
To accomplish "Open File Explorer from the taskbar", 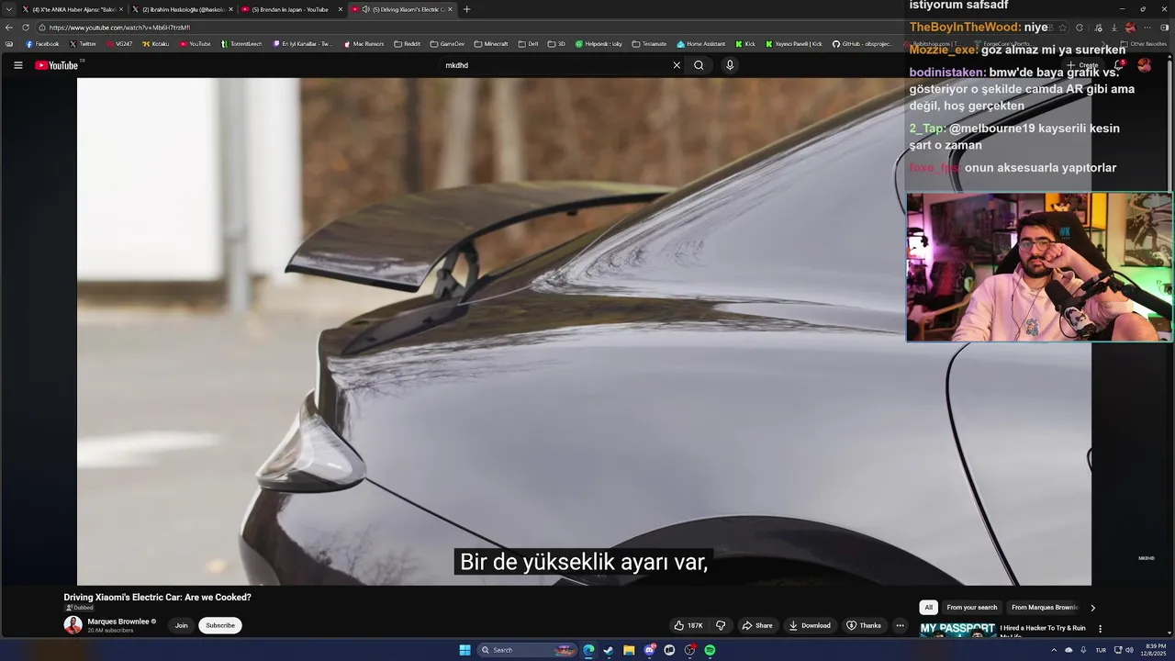I will tap(629, 650).
